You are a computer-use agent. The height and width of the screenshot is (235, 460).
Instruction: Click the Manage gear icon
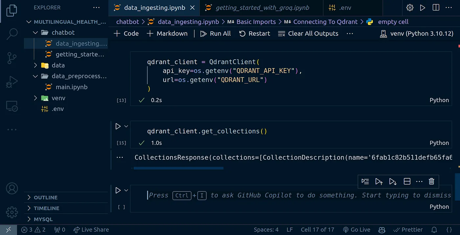(12, 212)
